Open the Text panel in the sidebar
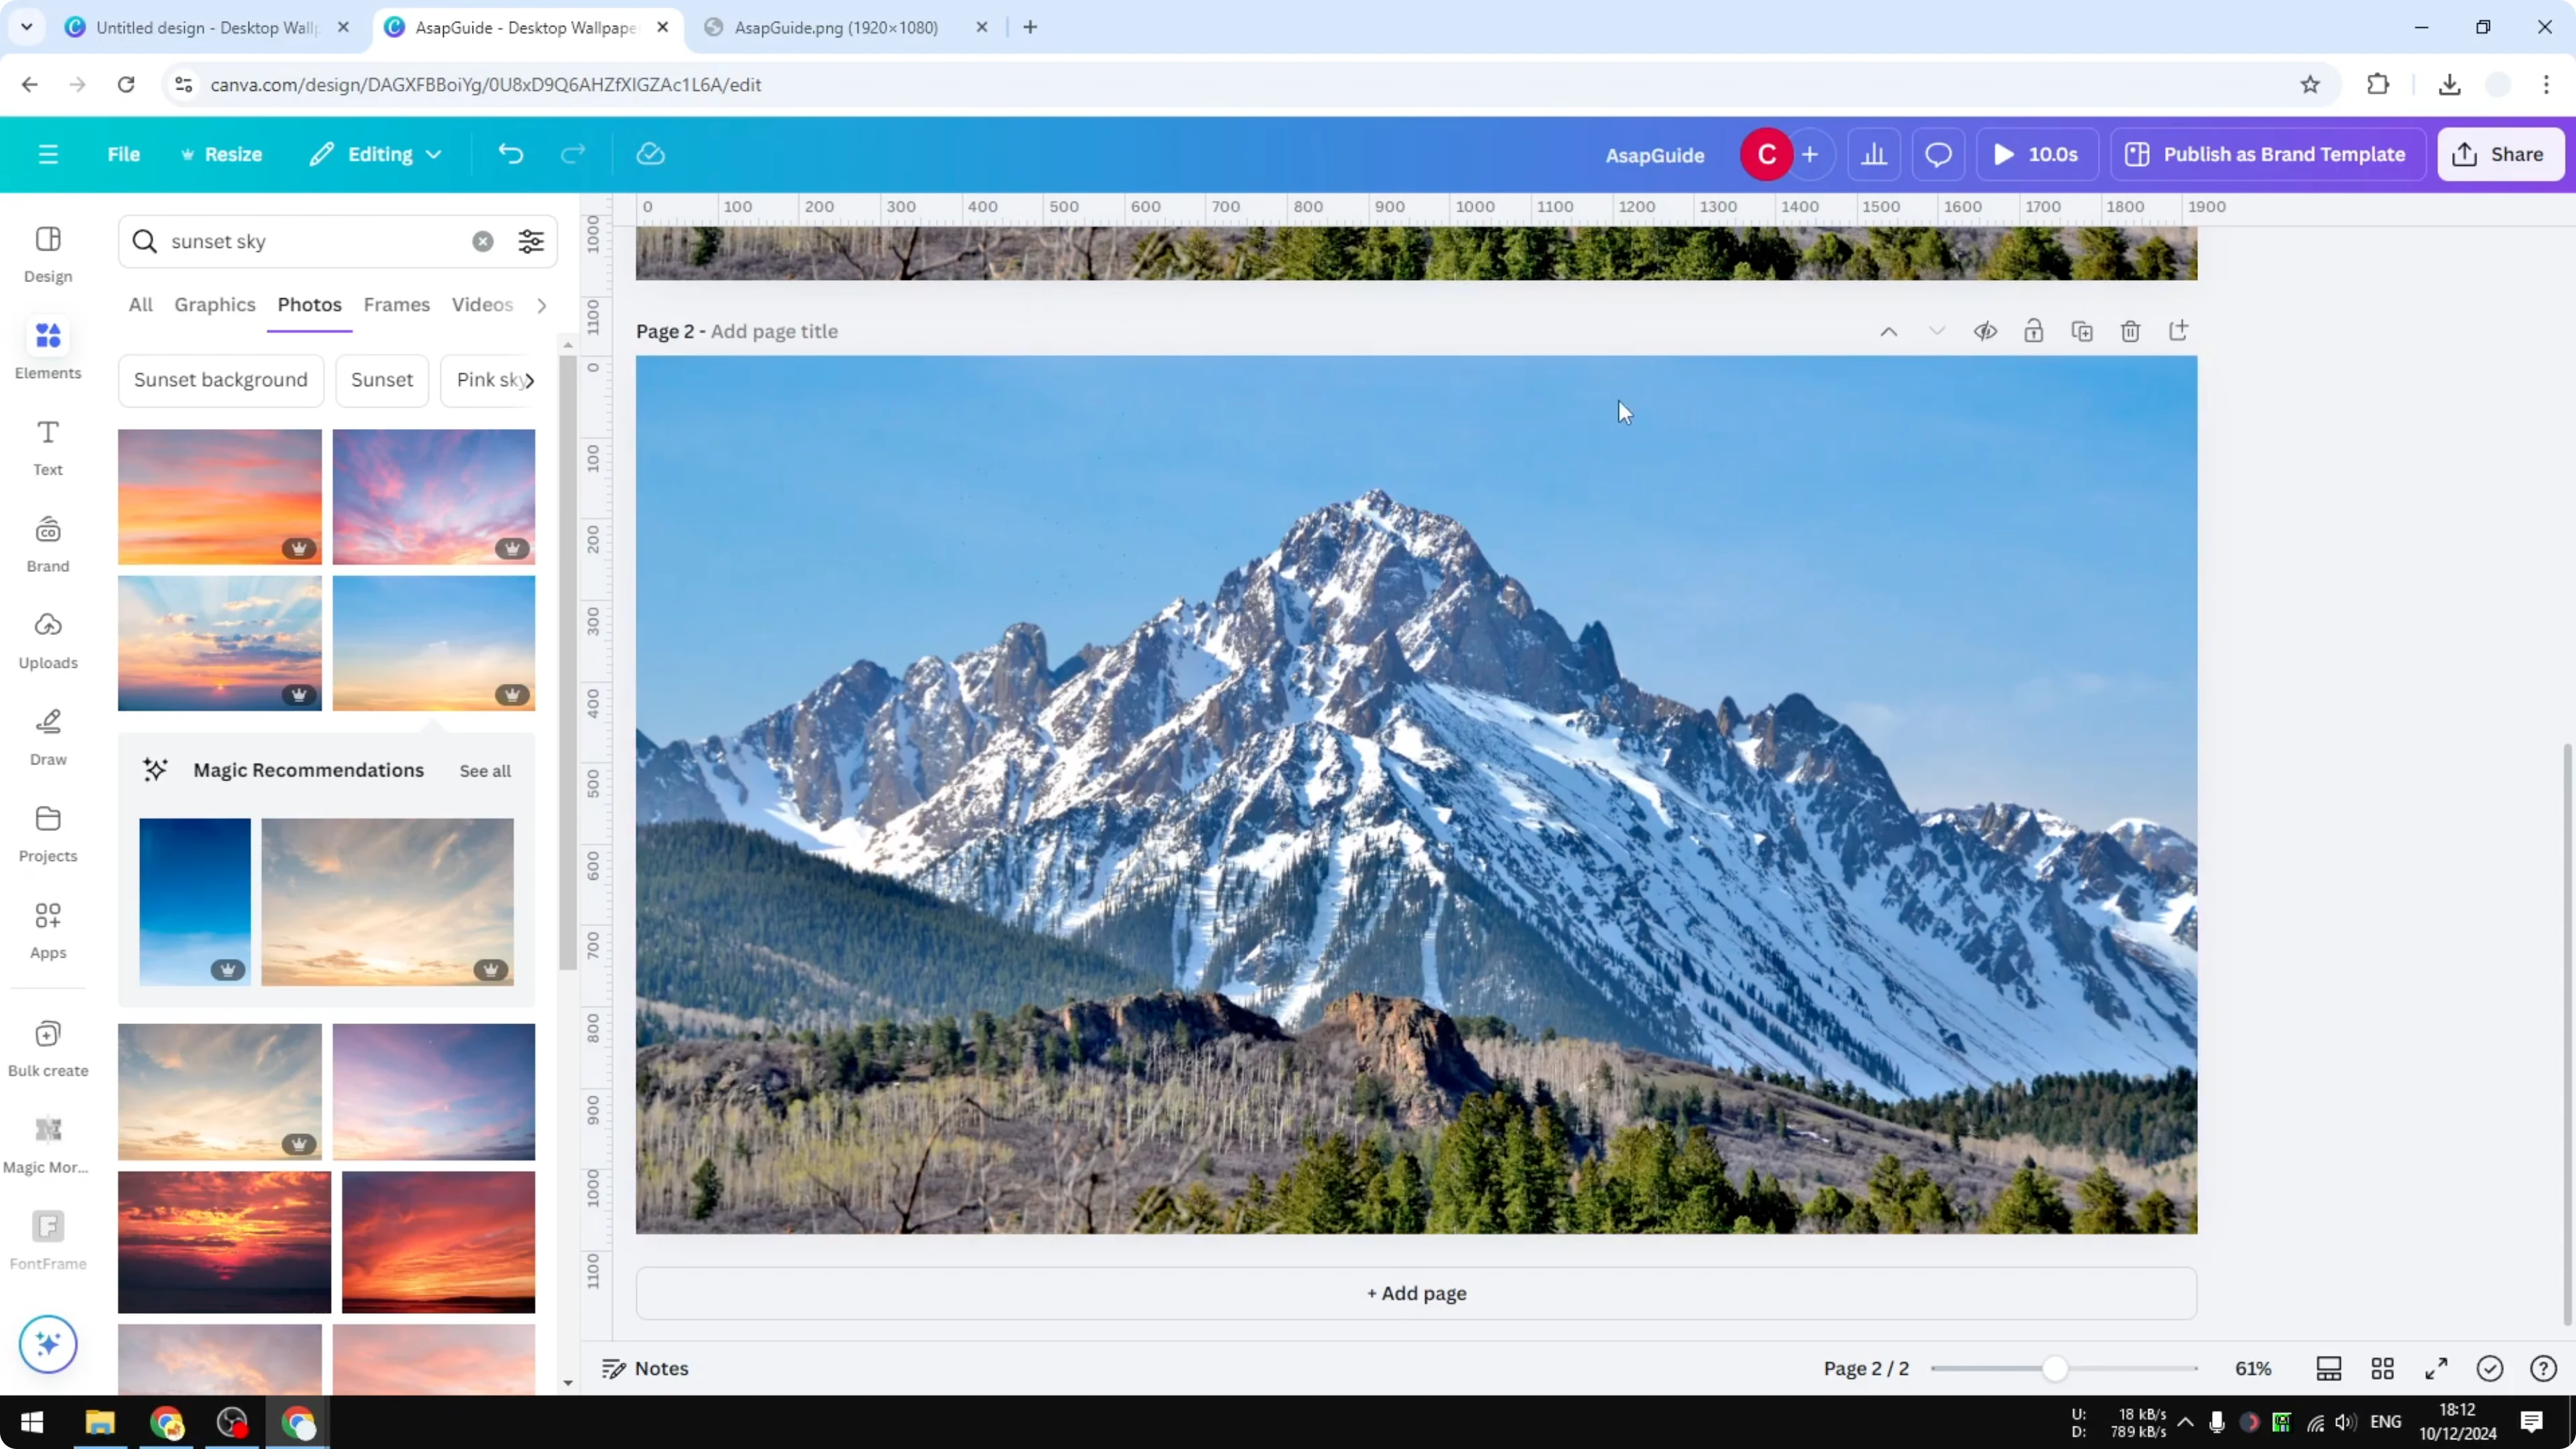 47,445
